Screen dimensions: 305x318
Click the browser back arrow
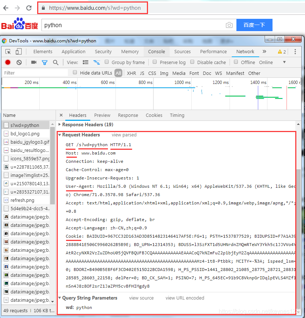[x=6, y=8]
